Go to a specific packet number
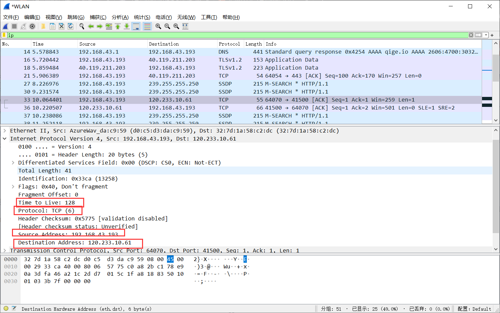Viewport: 500px width, 313px height. [109, 26]
